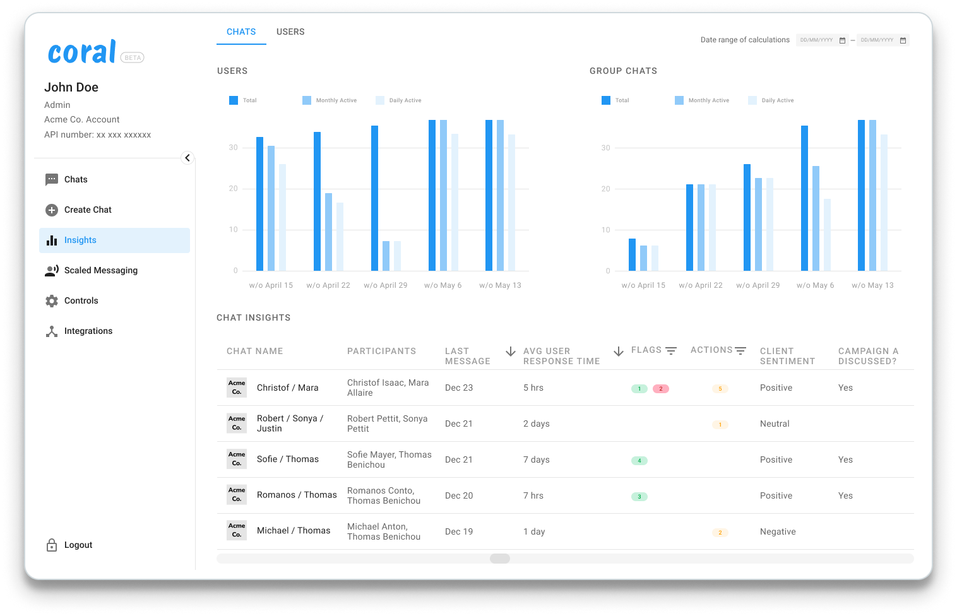Click action badge 5 for Christof / Mara
The height and width of the screenshot is (616, 957).
(720, 389)
